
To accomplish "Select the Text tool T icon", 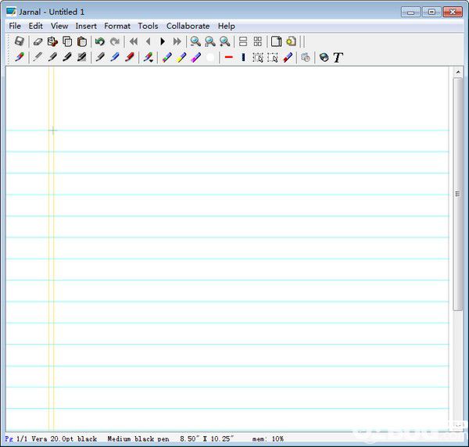I will (x=338, y=57).
